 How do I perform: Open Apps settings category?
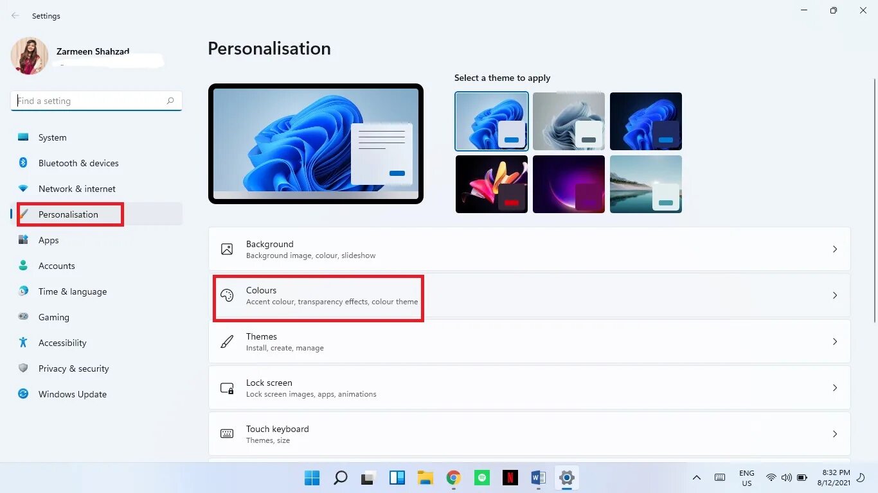[x=96, y=240]
